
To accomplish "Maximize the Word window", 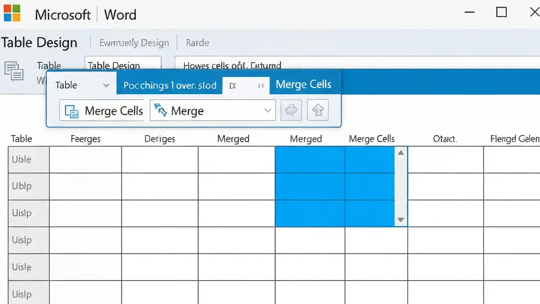I will (x=501, y=12).
